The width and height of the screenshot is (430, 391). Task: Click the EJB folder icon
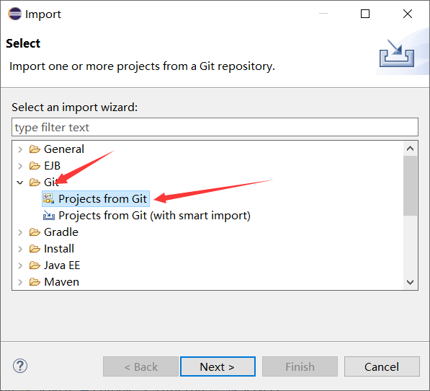[35, 166]
